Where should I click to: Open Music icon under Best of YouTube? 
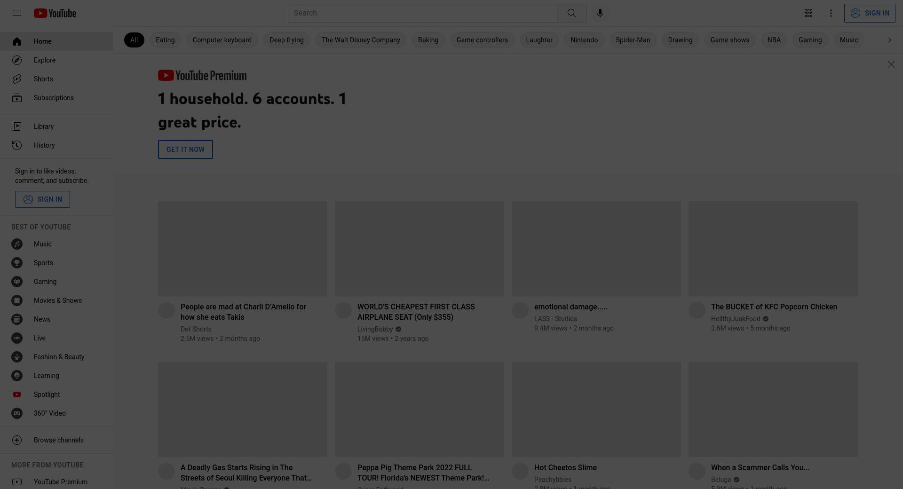[x=17, y=244]
